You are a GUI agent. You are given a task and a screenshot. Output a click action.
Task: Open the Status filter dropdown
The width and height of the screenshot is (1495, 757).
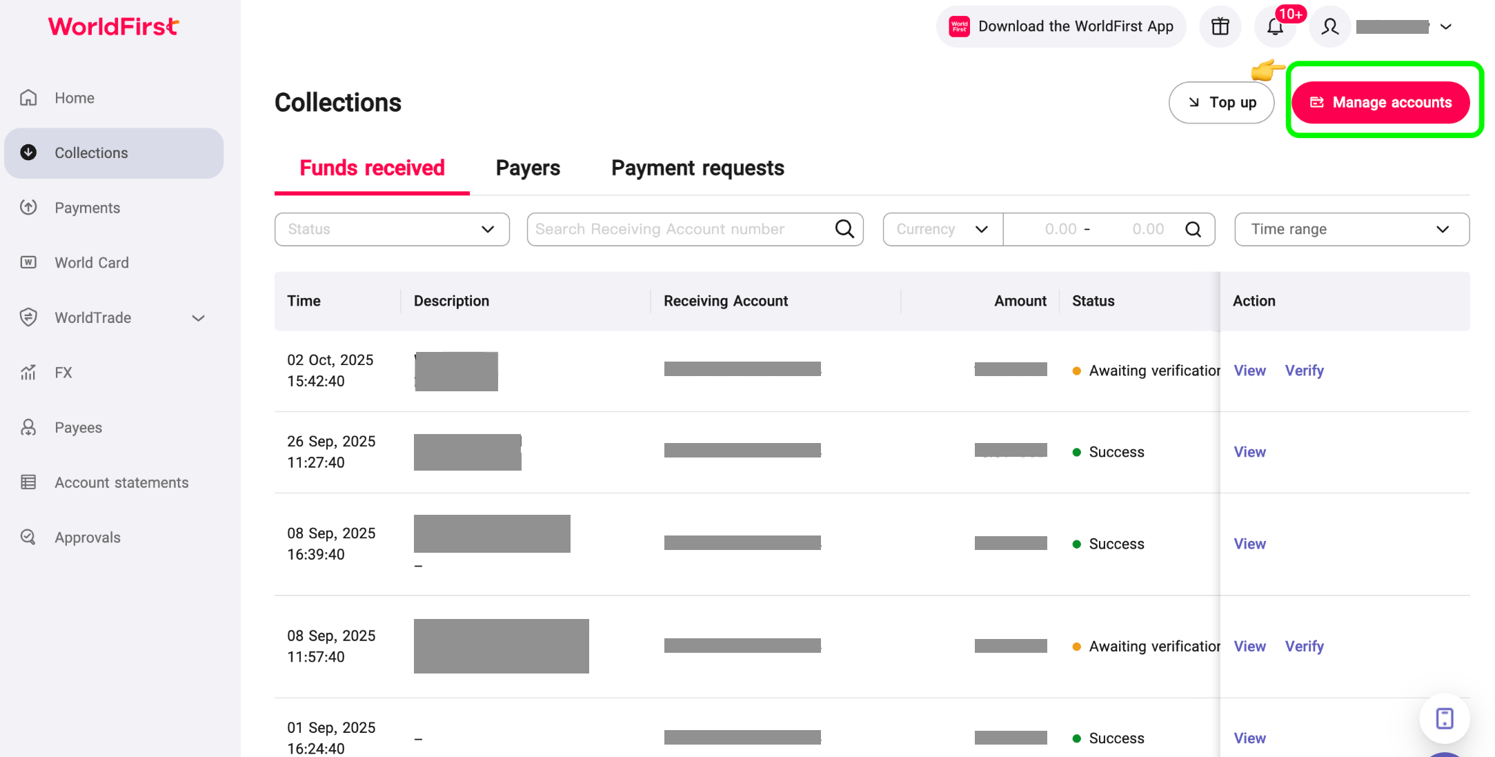point(391,229)
